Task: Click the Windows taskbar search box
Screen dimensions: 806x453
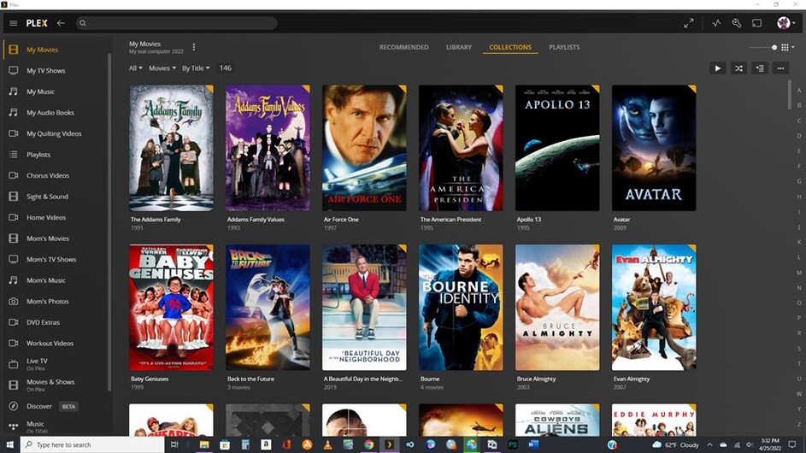Action: coord(92,444)
